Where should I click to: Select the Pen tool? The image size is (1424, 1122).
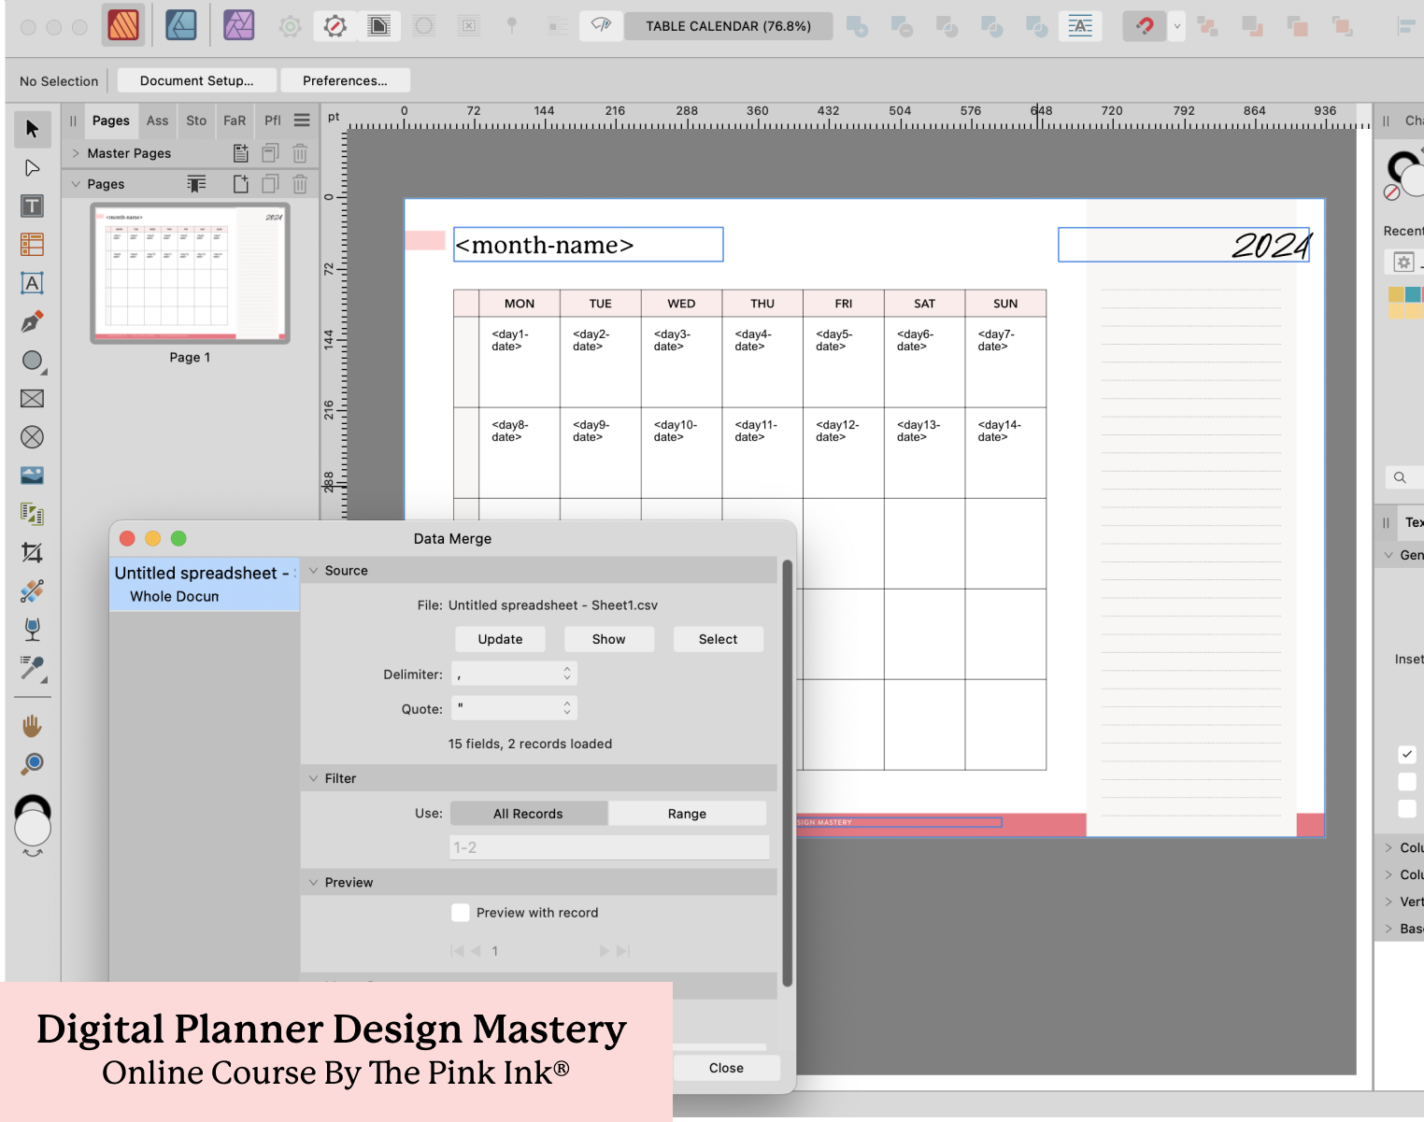click(x=33, y=322)
